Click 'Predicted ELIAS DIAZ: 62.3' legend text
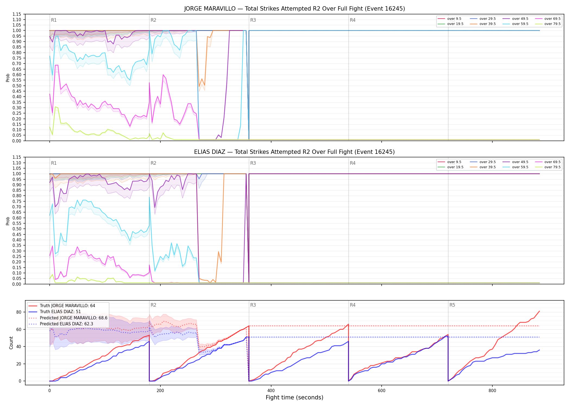 pyautogui.click(x=66, y=324)
